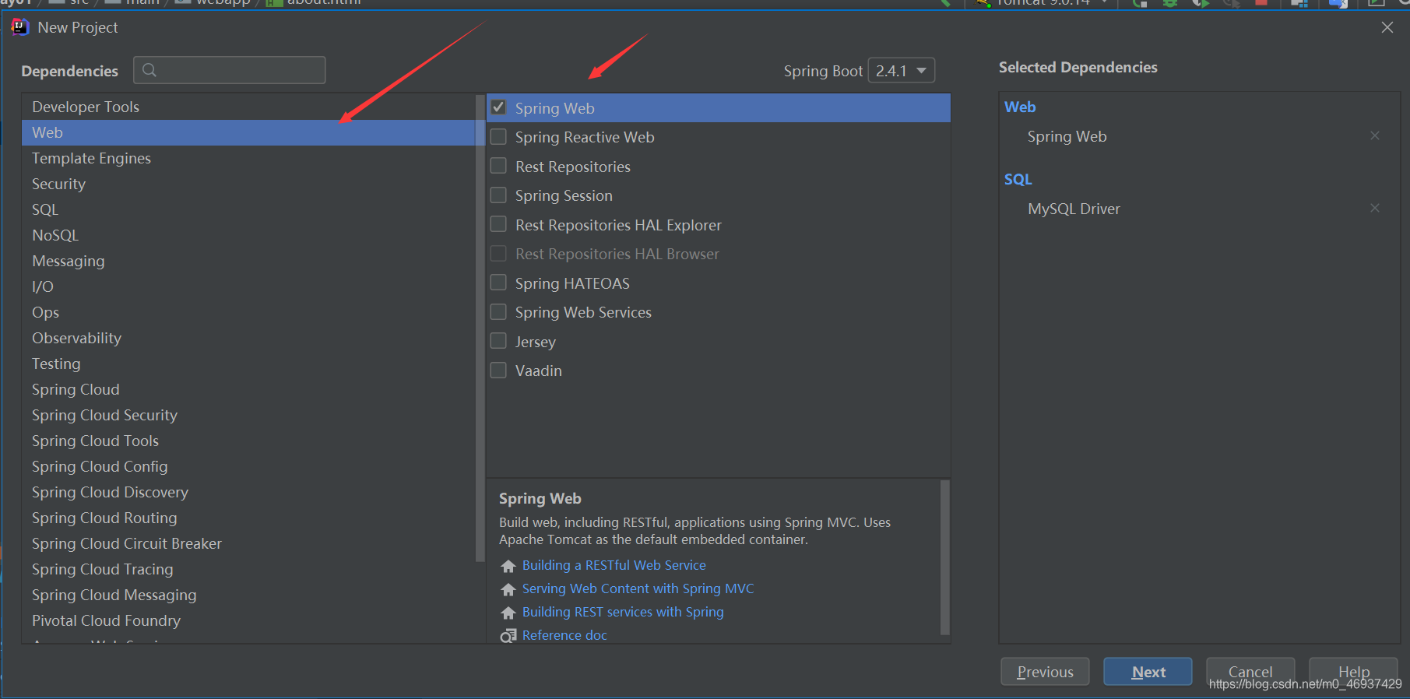Select the Web category

pyautogui.click(x=248, y=132)
